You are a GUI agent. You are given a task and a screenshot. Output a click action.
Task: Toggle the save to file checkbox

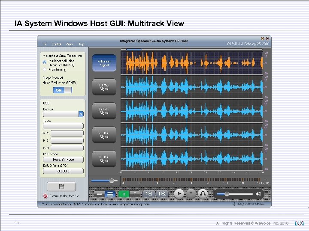pyautogui.click(x=45, y=196)
